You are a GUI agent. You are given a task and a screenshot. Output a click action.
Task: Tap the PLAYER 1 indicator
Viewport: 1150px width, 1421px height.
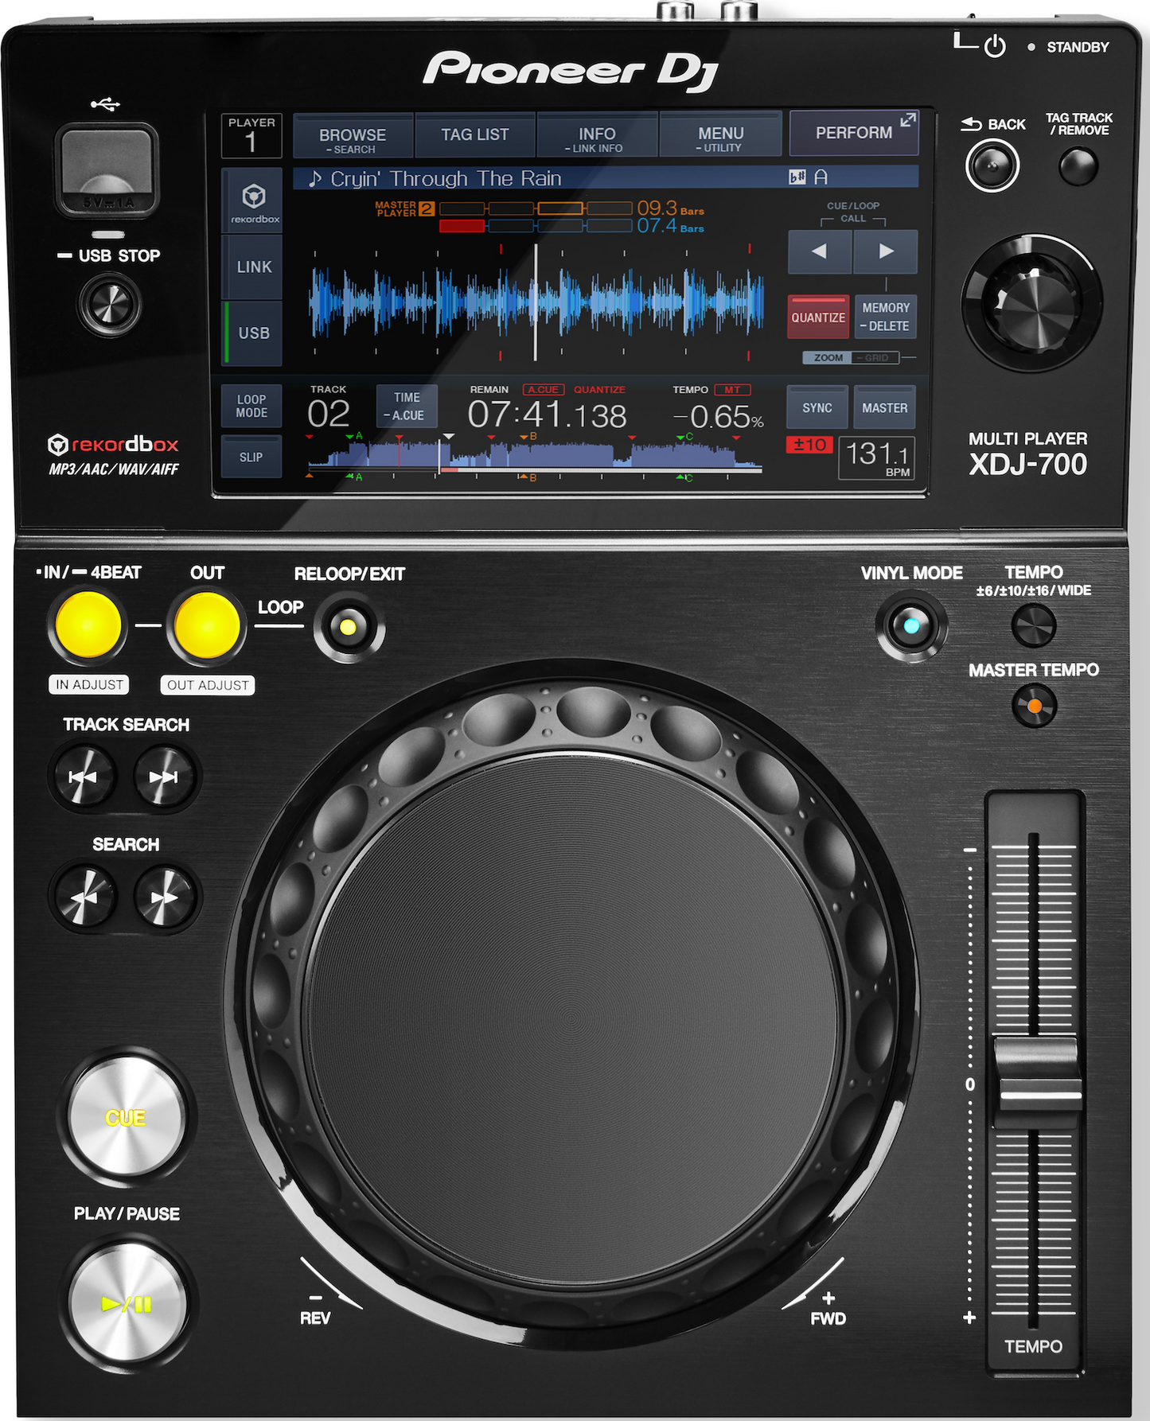point(251,135)
